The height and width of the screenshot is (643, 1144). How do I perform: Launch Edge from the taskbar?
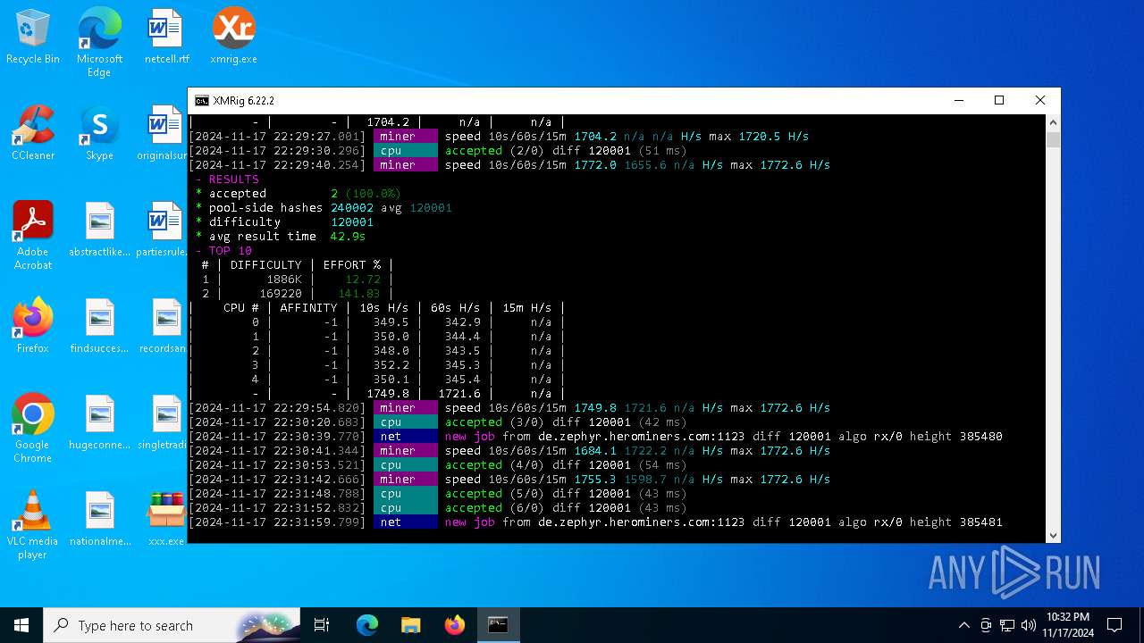click(367, 625)
